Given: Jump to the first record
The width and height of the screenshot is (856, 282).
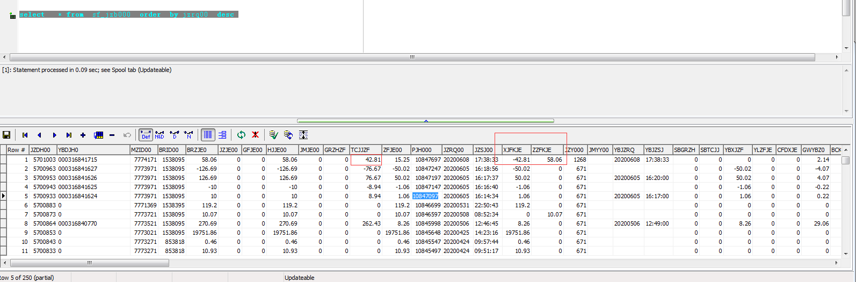Looking at the screenshot, I should click(25, 135).
